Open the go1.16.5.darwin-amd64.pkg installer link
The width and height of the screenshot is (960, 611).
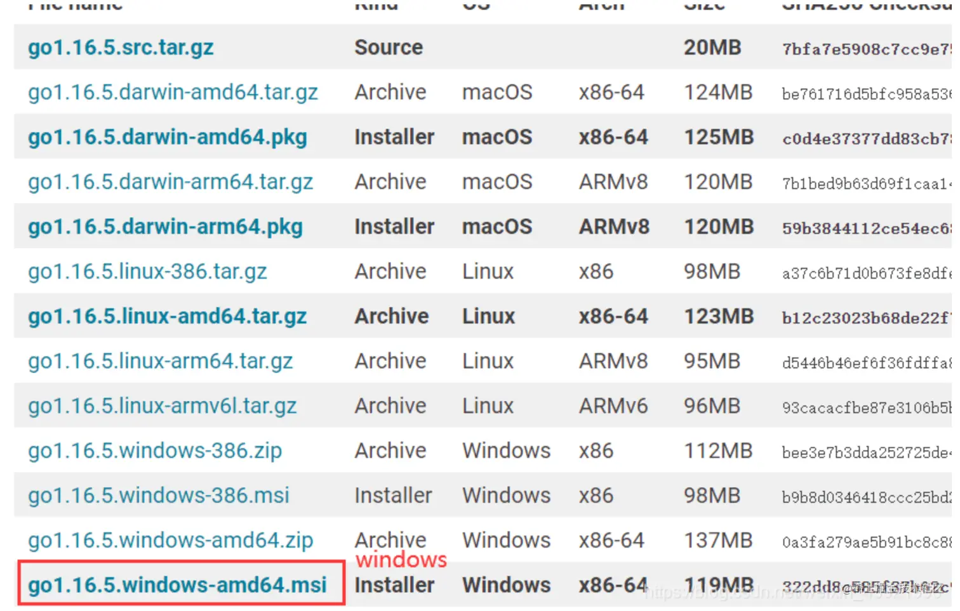click(x=168, y=137)
